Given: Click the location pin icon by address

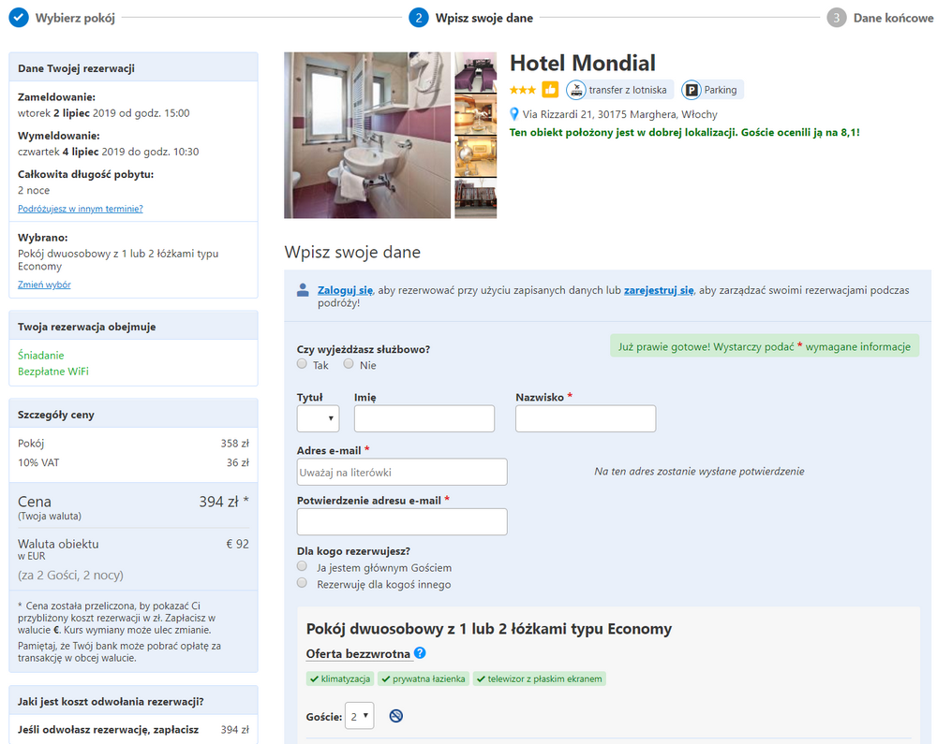Looking at the screenshot, I should click(513, 114).
